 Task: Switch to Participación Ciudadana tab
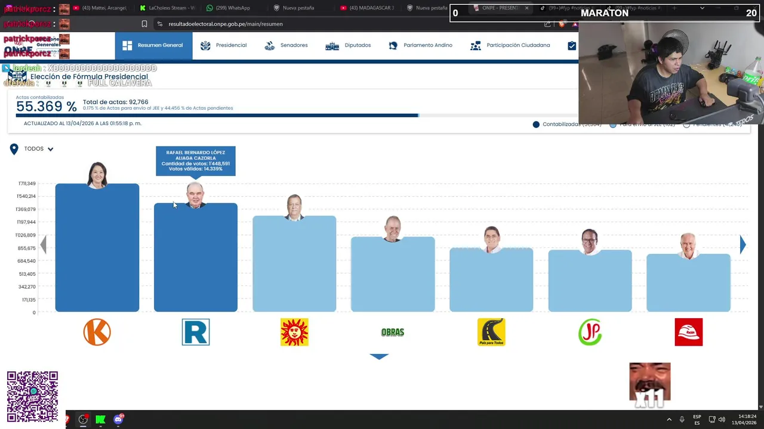[x=510, y=45]
